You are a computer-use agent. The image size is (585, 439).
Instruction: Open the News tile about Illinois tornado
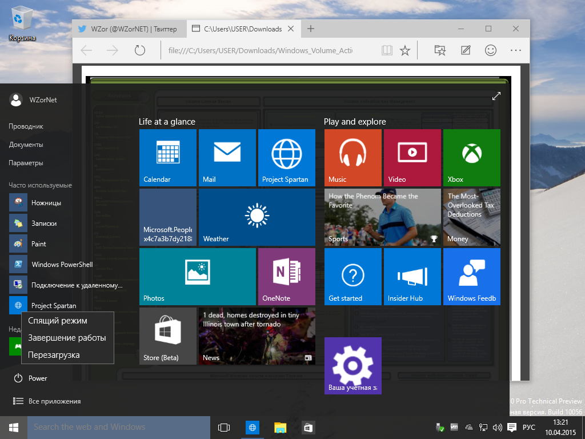[x=257, y=336]
